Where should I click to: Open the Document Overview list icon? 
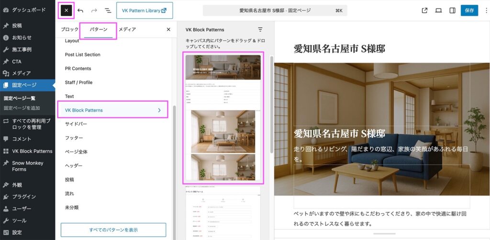[108, 10]
